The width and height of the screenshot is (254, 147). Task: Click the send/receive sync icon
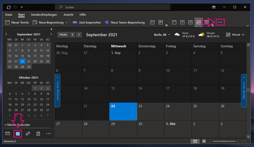(9, 7)
